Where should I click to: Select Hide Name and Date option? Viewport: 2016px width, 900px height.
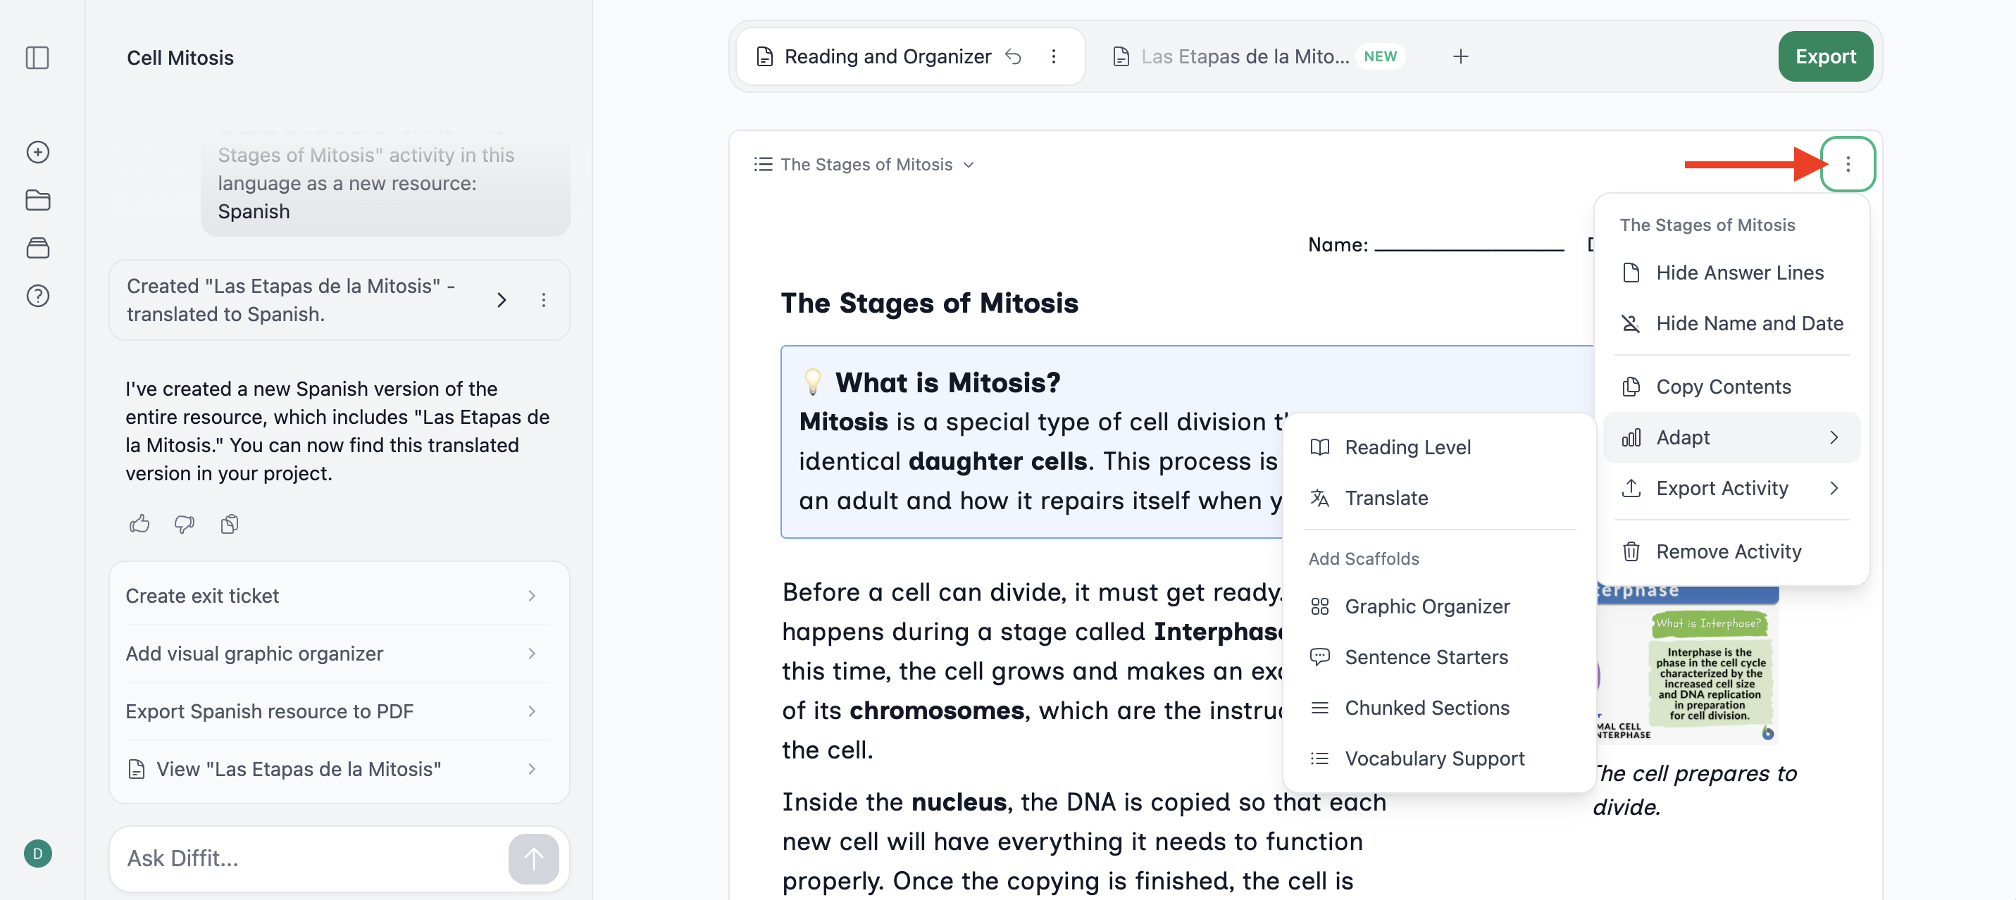tap(1731, 323)
